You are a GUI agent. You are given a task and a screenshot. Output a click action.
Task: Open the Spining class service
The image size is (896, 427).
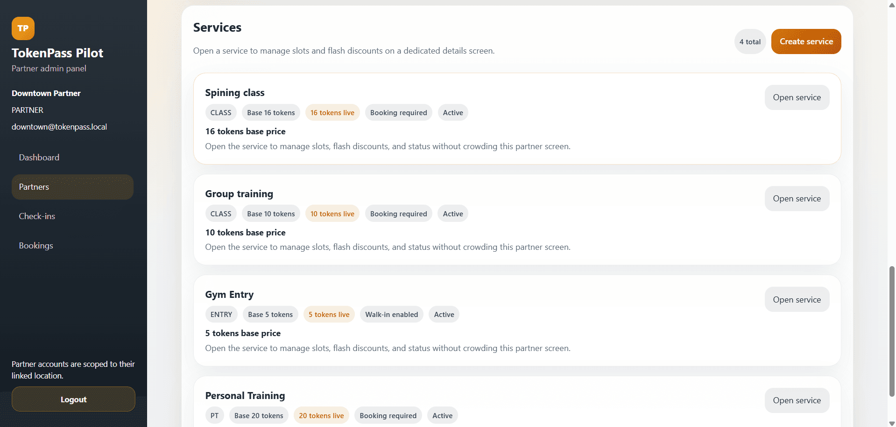pos(797,97)
